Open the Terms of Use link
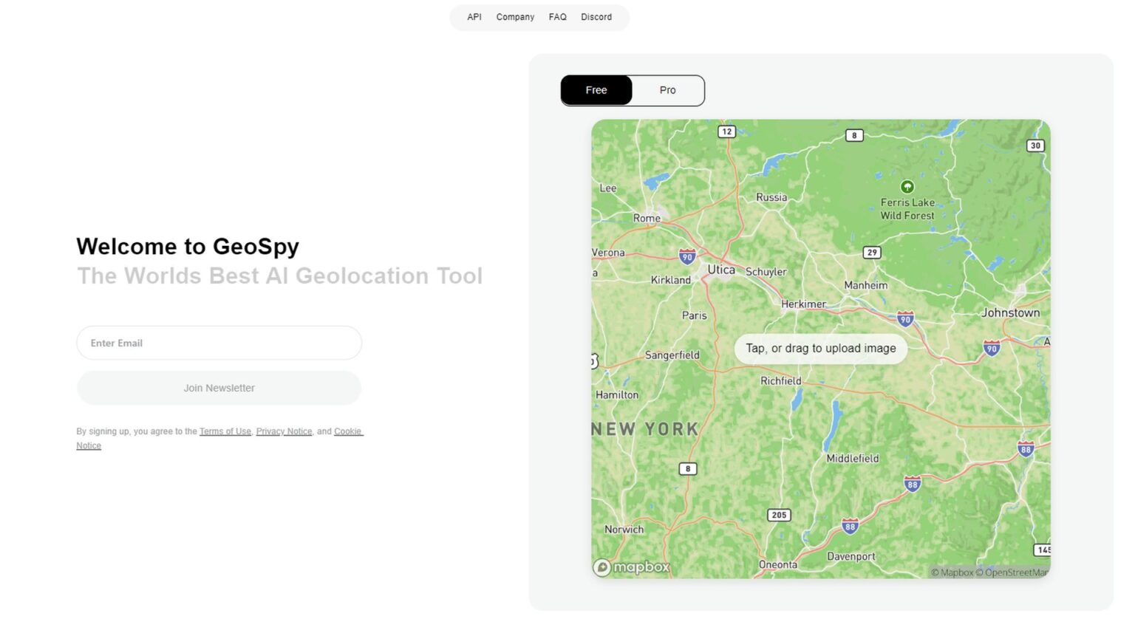Viewport: 1135px width, 633px height. (x=225, y=431)
